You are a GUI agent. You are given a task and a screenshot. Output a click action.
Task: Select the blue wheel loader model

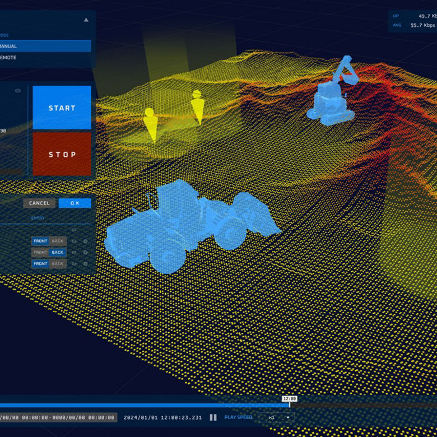click(x=192, y=226)
